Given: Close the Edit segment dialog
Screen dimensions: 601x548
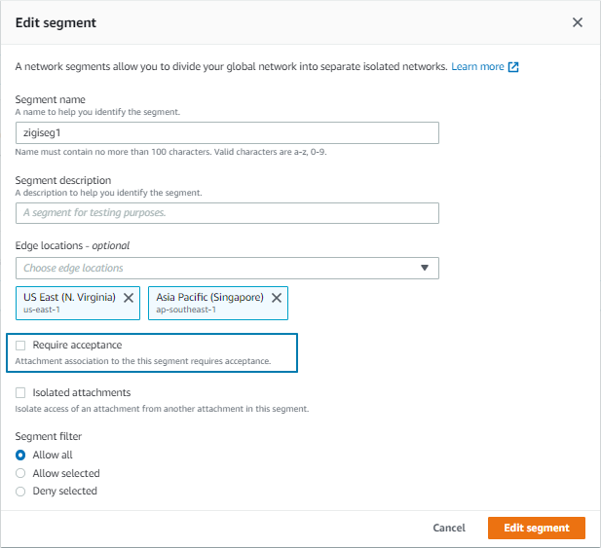Looking at the screenshot, I should [578, 22].
